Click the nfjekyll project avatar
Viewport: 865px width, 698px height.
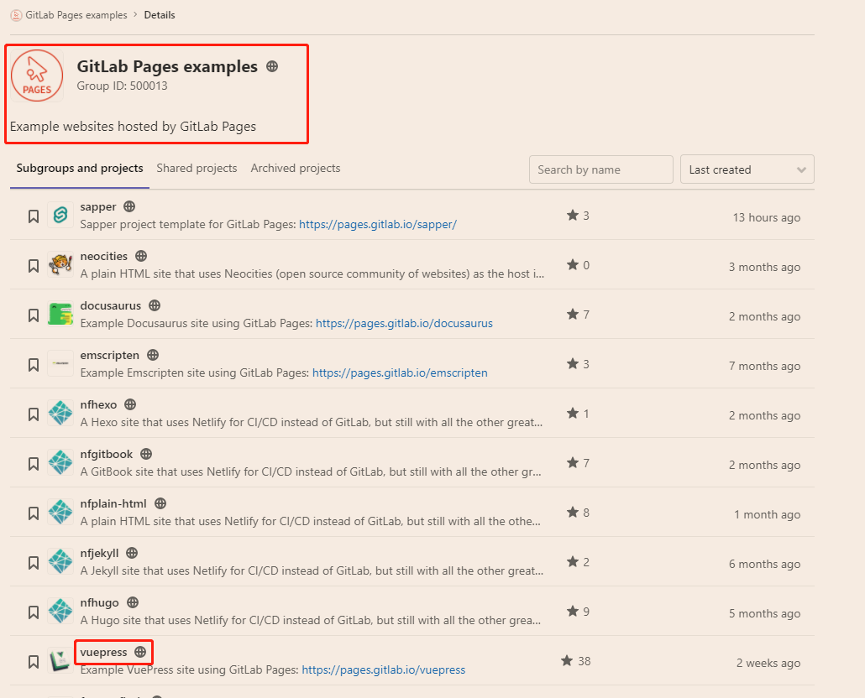coord(60,562)
